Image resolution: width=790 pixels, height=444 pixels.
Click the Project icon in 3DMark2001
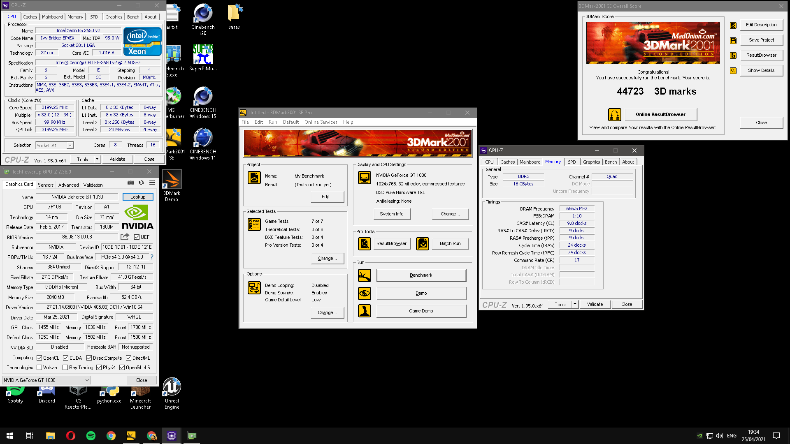(254, 178)
